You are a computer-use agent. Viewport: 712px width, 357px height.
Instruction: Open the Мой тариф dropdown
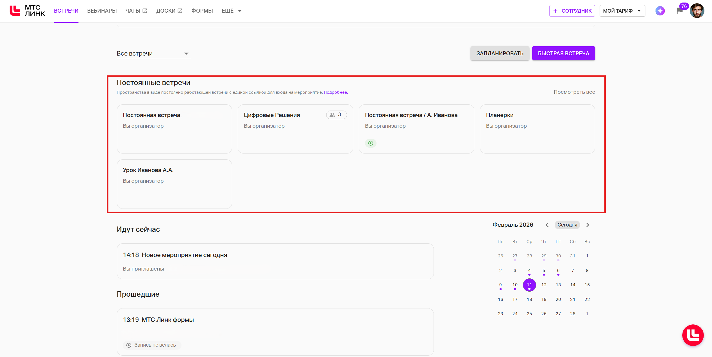[622, 11]
